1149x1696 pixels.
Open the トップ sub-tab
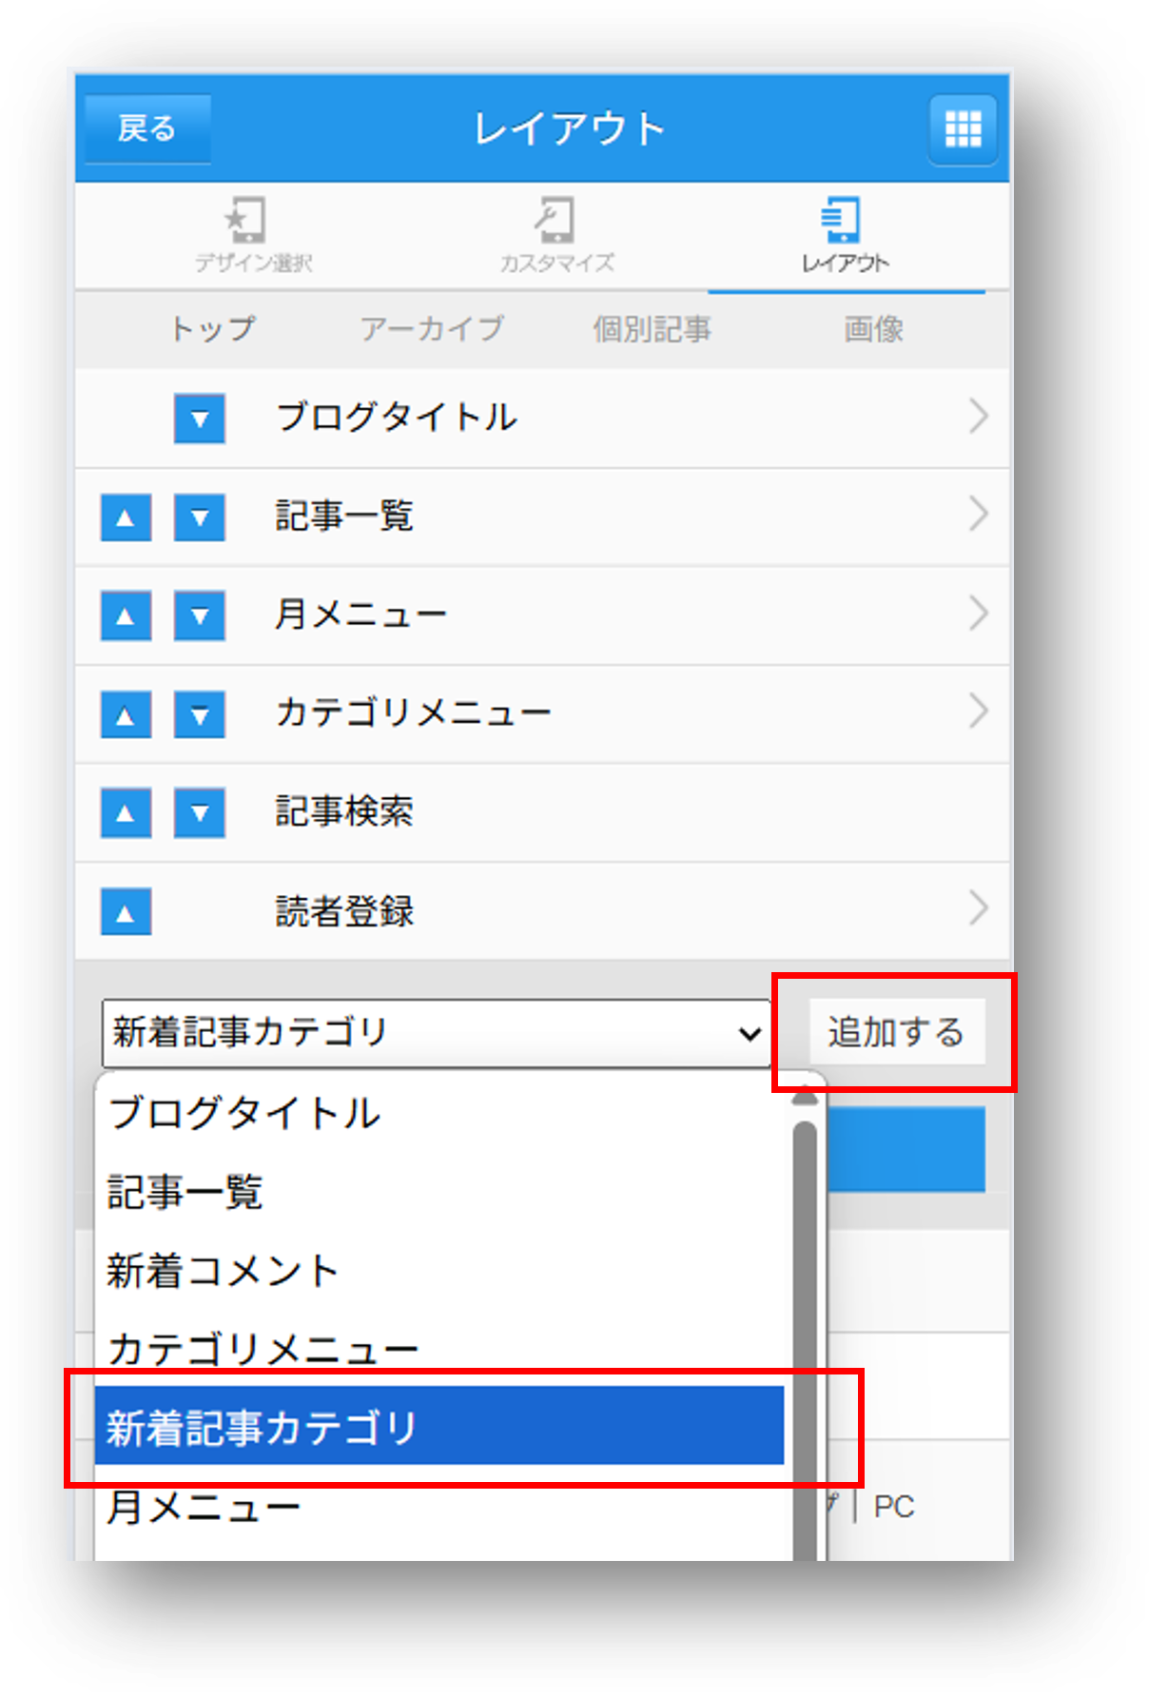coord(212,329)
